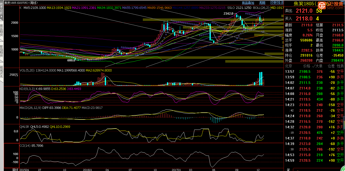Select the 最新 value 2119.0

point(307,25)
